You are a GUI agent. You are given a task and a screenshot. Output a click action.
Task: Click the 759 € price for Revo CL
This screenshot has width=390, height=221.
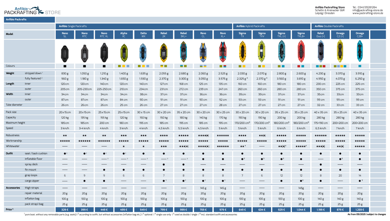(203, 210)
